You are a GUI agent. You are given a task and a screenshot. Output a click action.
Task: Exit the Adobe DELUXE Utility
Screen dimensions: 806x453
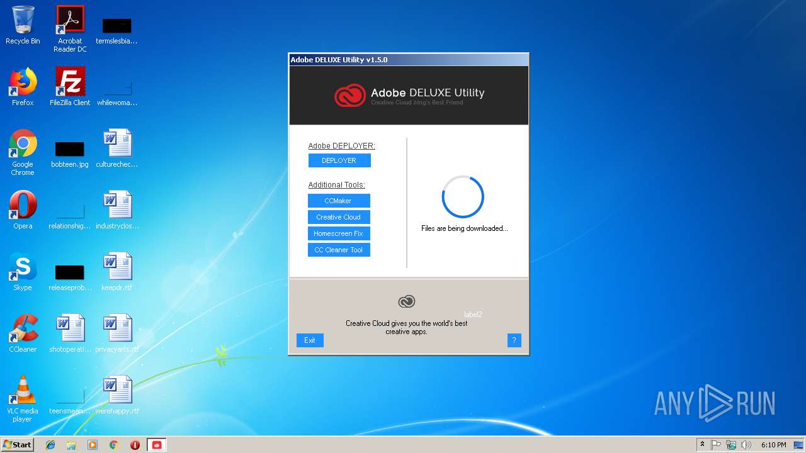310,340
